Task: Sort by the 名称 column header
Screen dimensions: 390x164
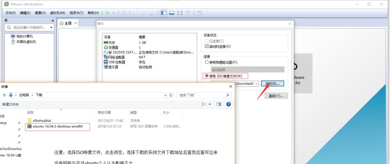Action: pos(30,113)
